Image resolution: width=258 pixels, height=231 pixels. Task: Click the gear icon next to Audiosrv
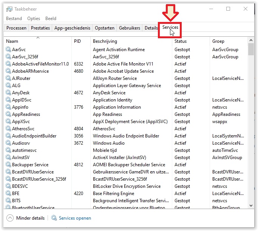pyautogui.click(x=8, y=143)
